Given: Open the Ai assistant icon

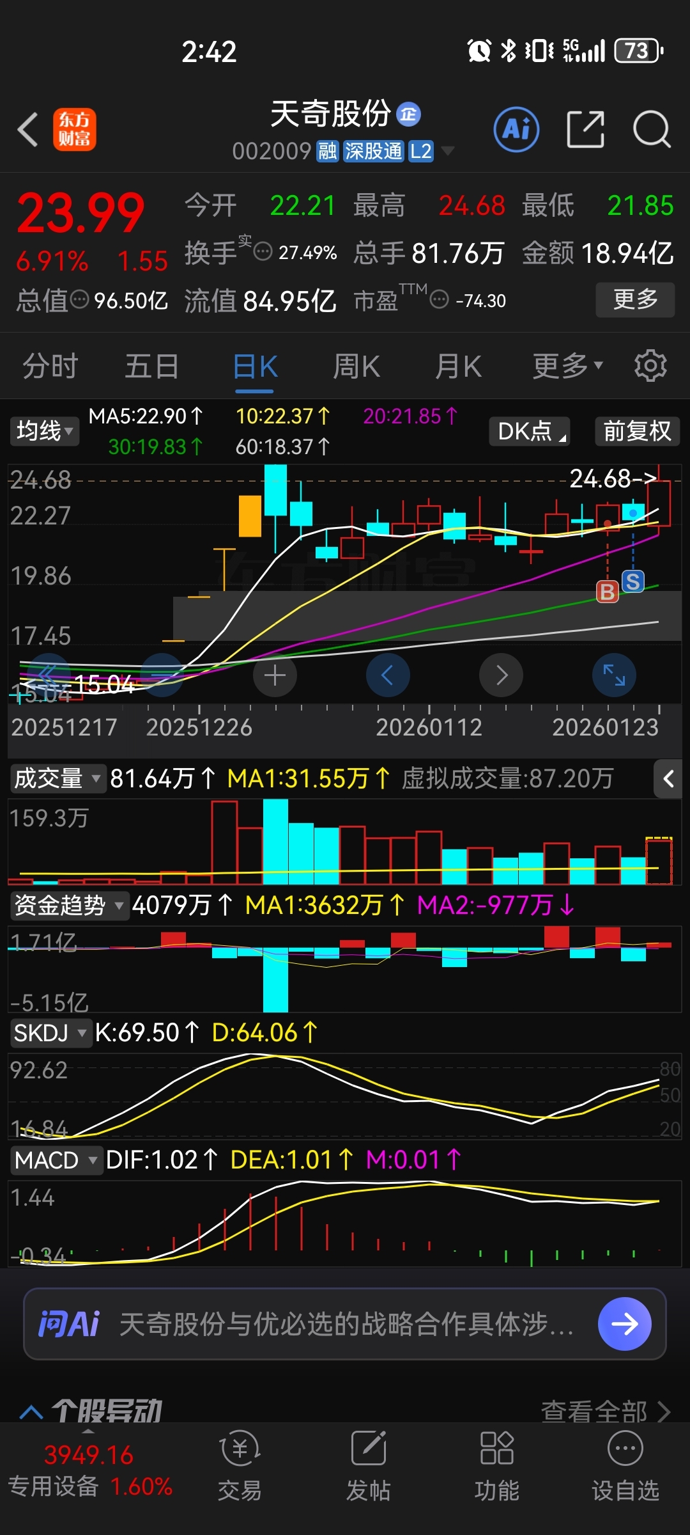Looking at the screenshot, I should click(x=516, y=129).
